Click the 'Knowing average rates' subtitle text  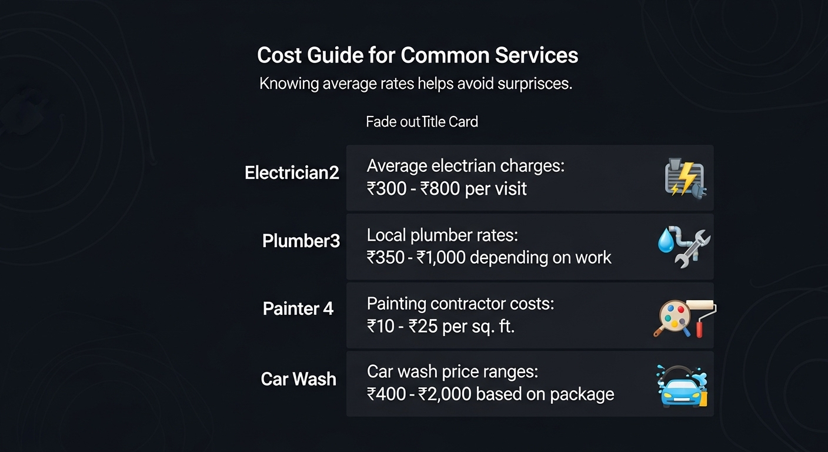click(416, 84)
